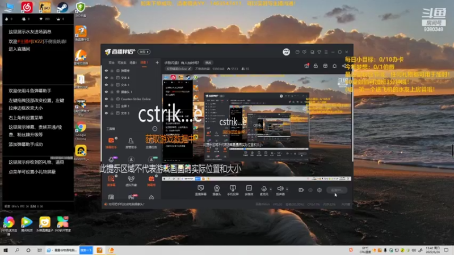
Task: Open the download tool icon in toolbox
Action: [131, 159]
